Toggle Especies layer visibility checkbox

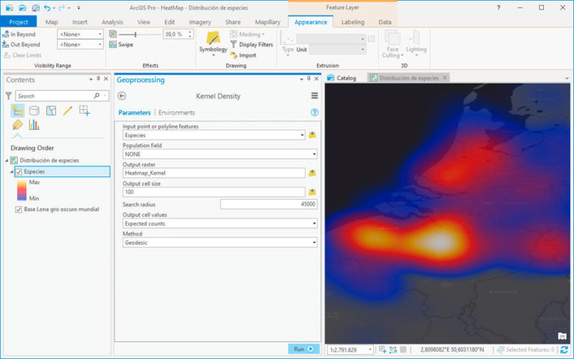(x=19, y=171)
